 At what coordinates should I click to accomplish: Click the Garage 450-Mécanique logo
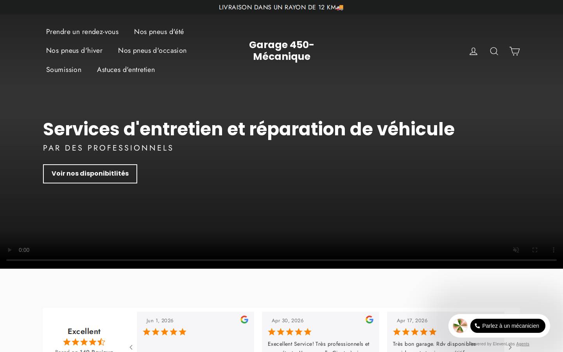click(x=281, y=51)
